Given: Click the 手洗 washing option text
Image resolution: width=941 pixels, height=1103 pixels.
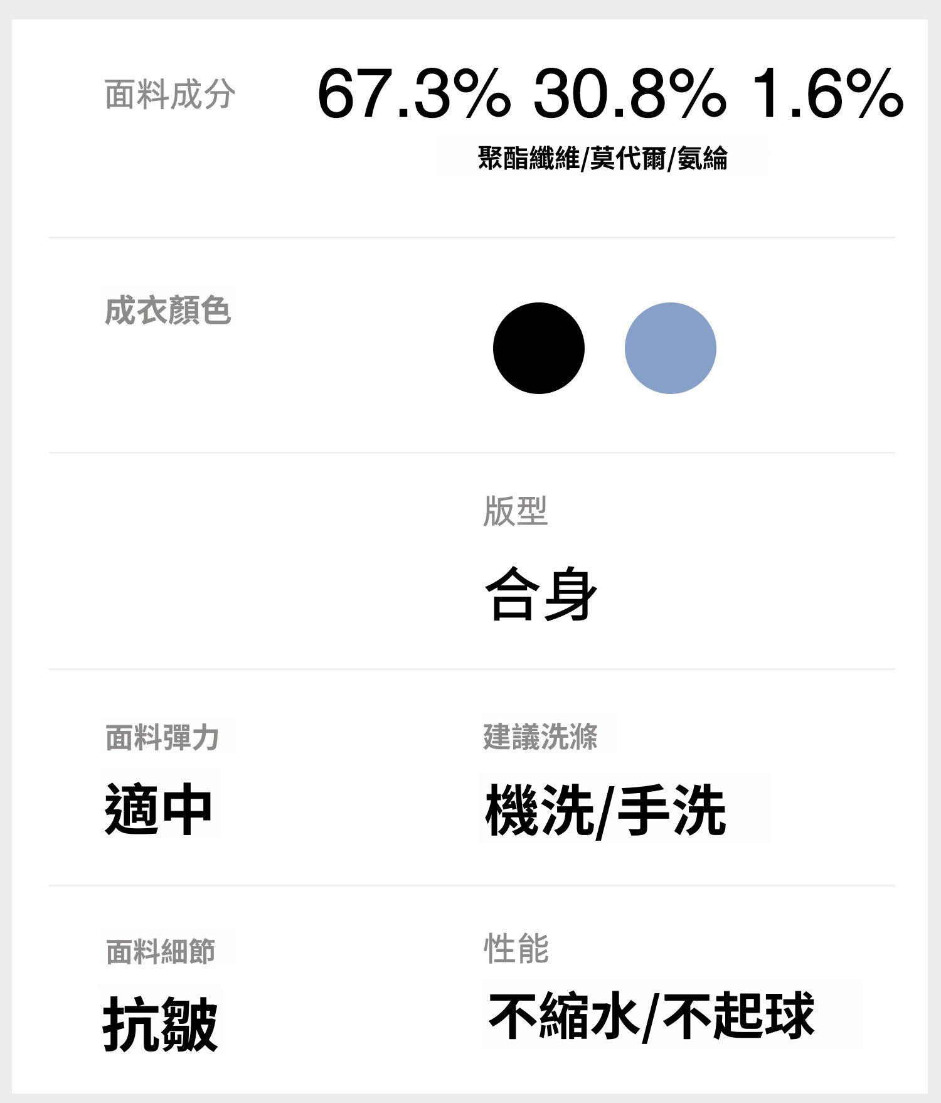Looking at the screenshot, I should pyautogui.click(x=672, y=811).
